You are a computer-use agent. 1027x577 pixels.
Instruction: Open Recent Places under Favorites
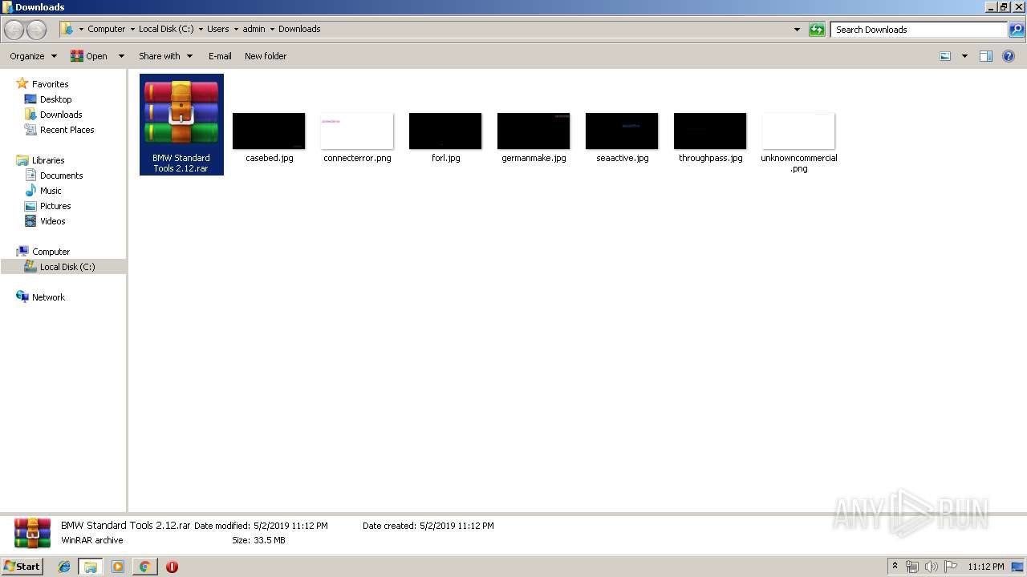pos(67,130)
